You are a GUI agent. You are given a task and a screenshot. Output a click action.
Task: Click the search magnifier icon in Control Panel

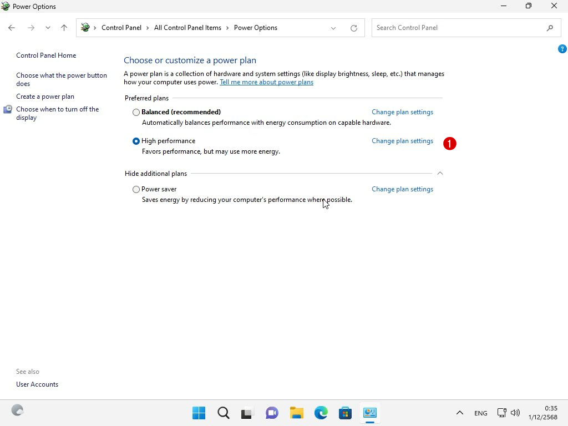[x=550, y=28]
